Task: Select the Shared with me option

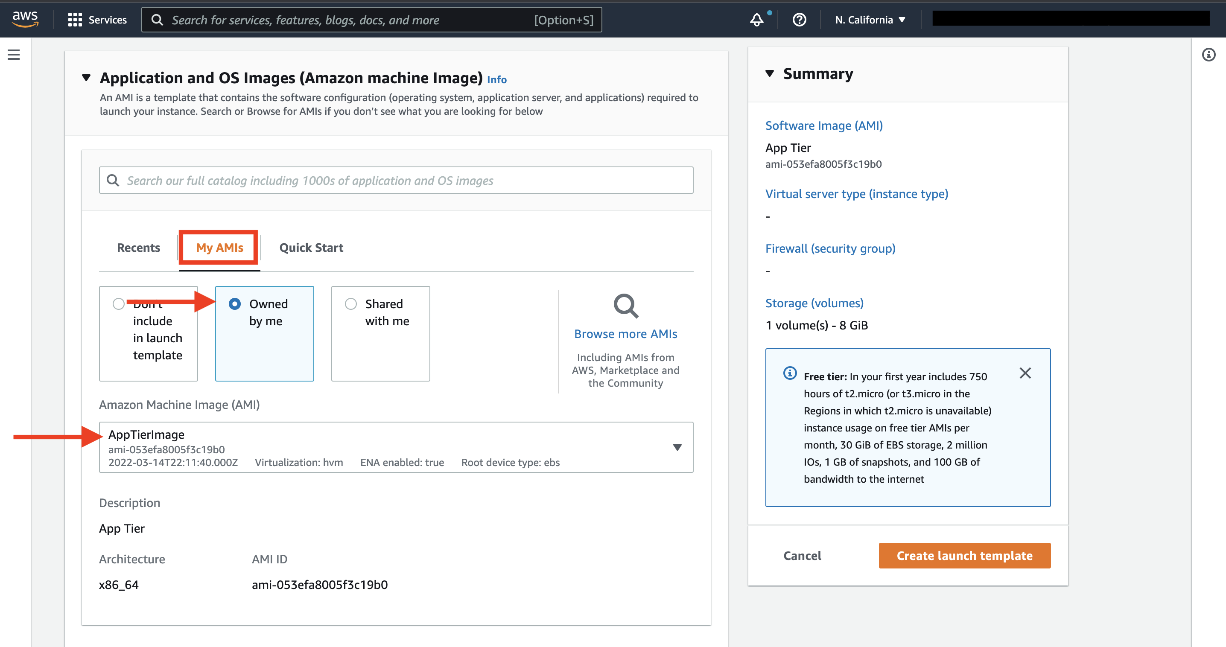Action: click(x=381, y=333)
